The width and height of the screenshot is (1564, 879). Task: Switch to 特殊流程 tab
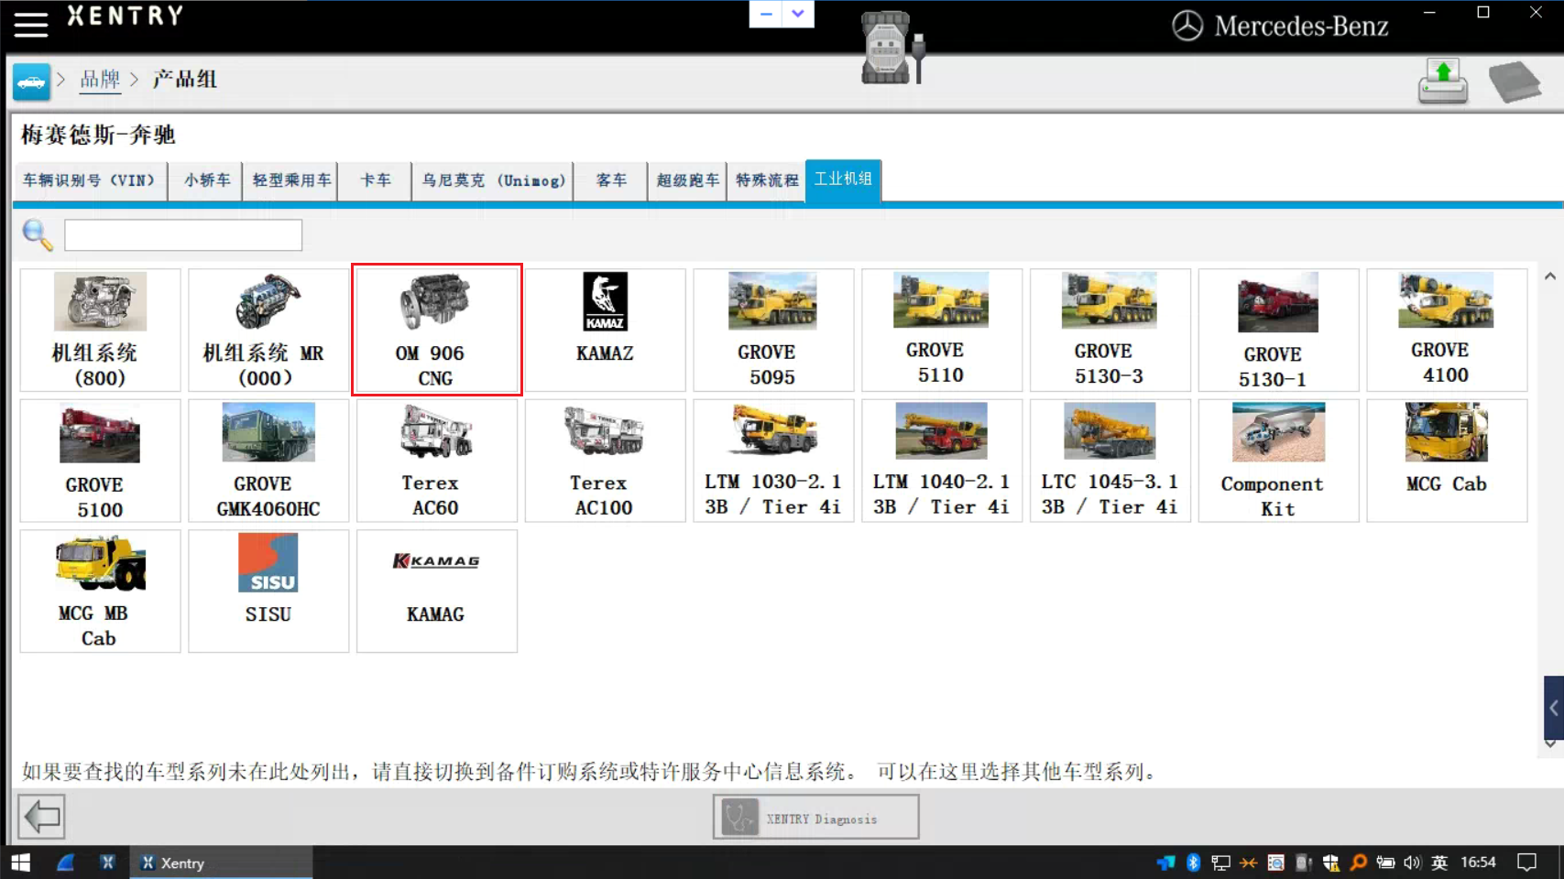[767, 180]
